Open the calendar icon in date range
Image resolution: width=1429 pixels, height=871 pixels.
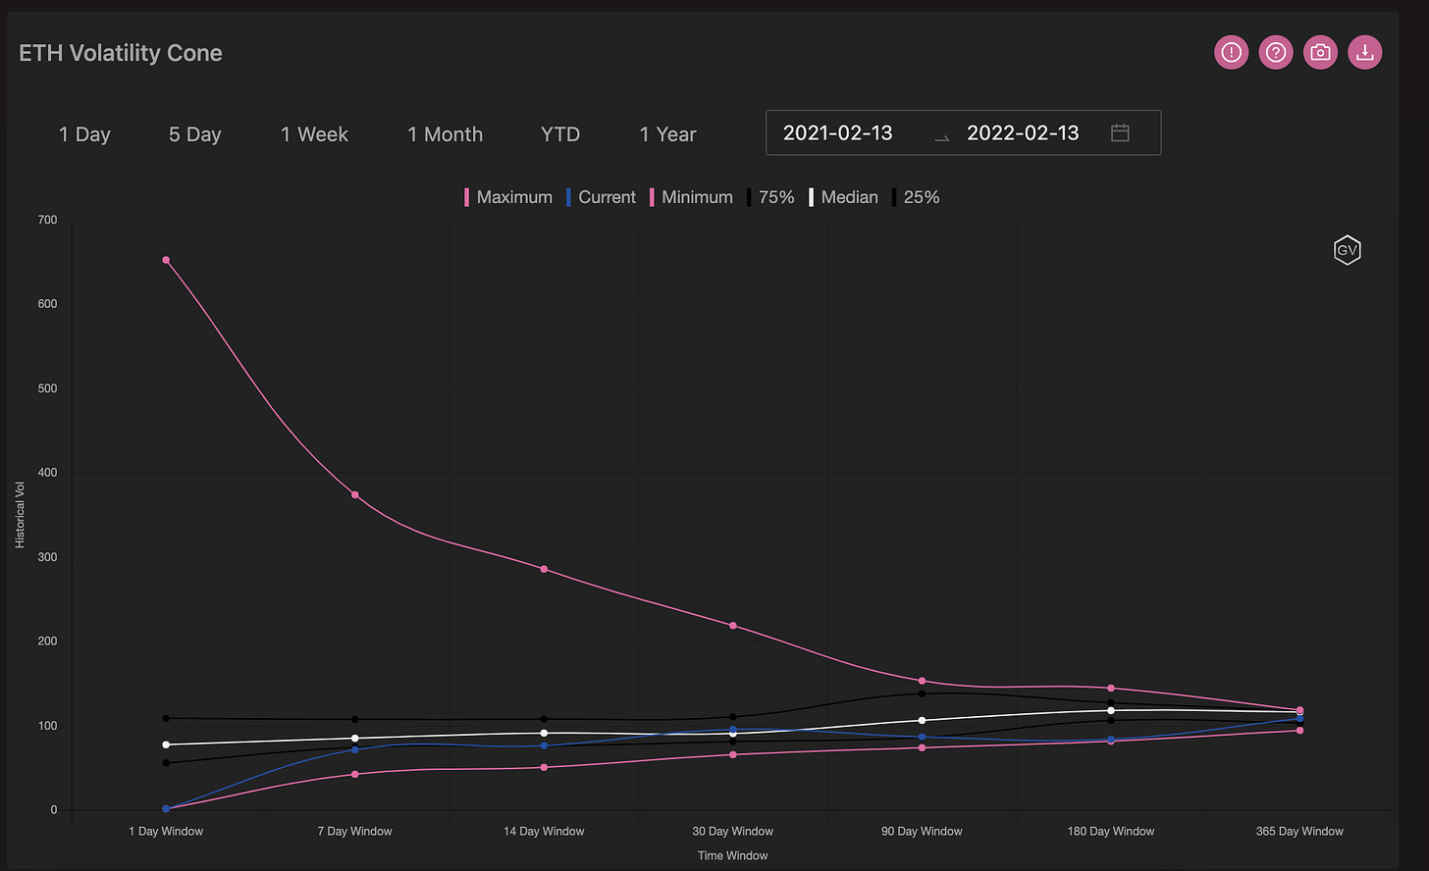pos(1120,132)
